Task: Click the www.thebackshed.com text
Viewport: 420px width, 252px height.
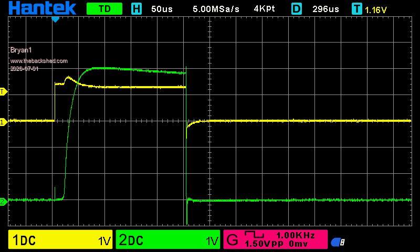Action: tap(39, 61)
